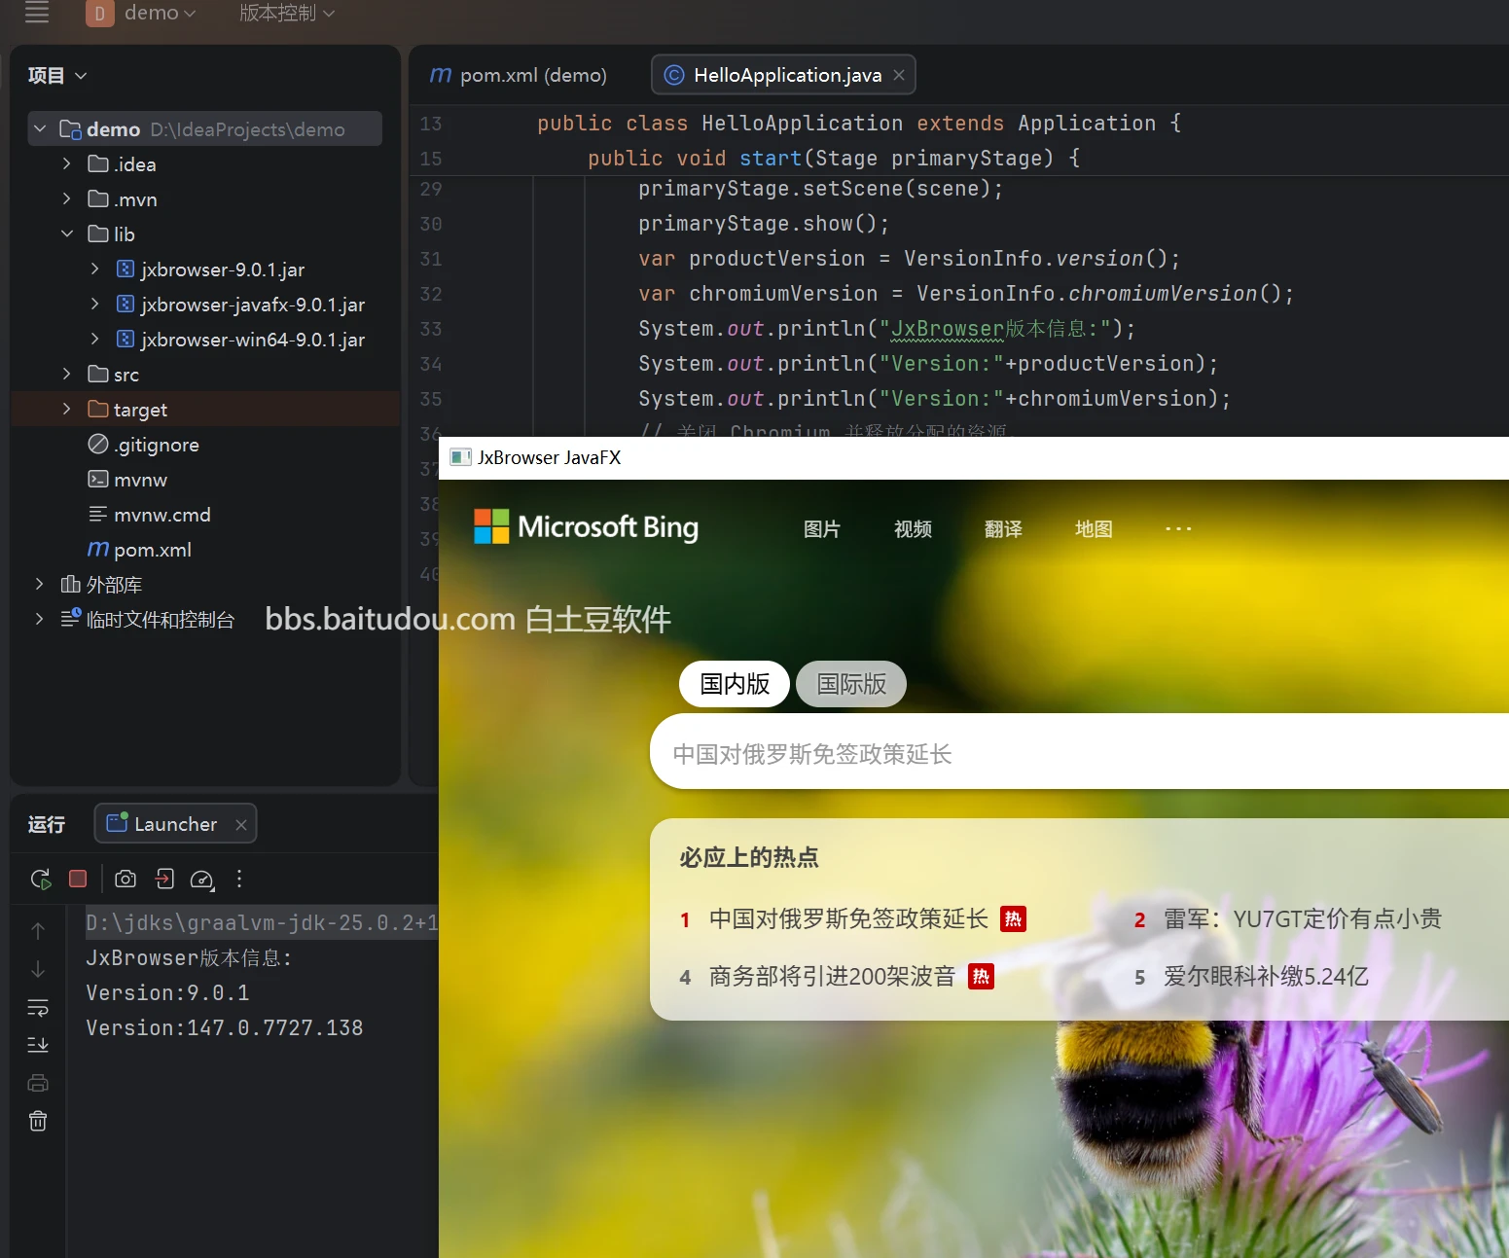Screen dimensions: 1509x1258
Task: Open the 视频 link on Bing
Action: pos(913,529)
